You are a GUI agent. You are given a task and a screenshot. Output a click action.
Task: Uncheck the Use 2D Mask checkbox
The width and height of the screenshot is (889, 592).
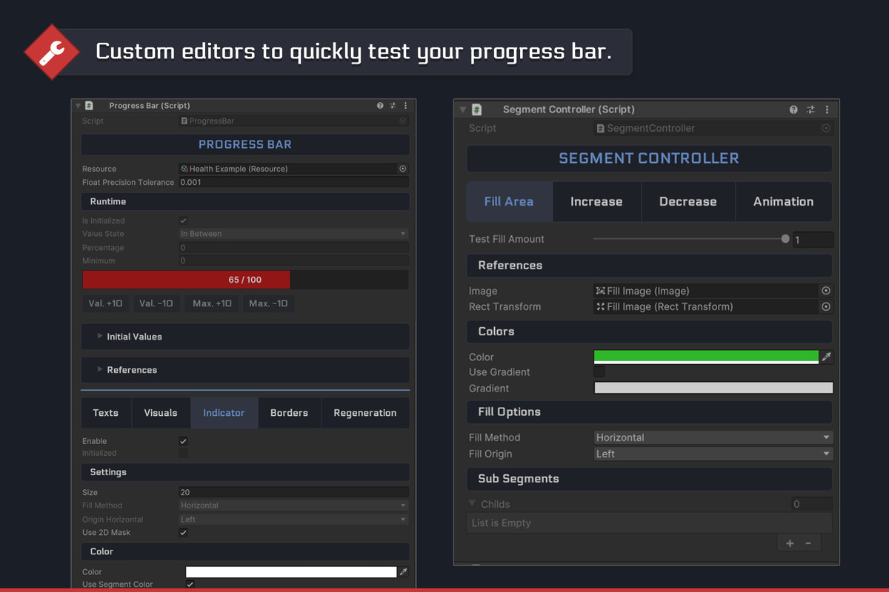184,533
